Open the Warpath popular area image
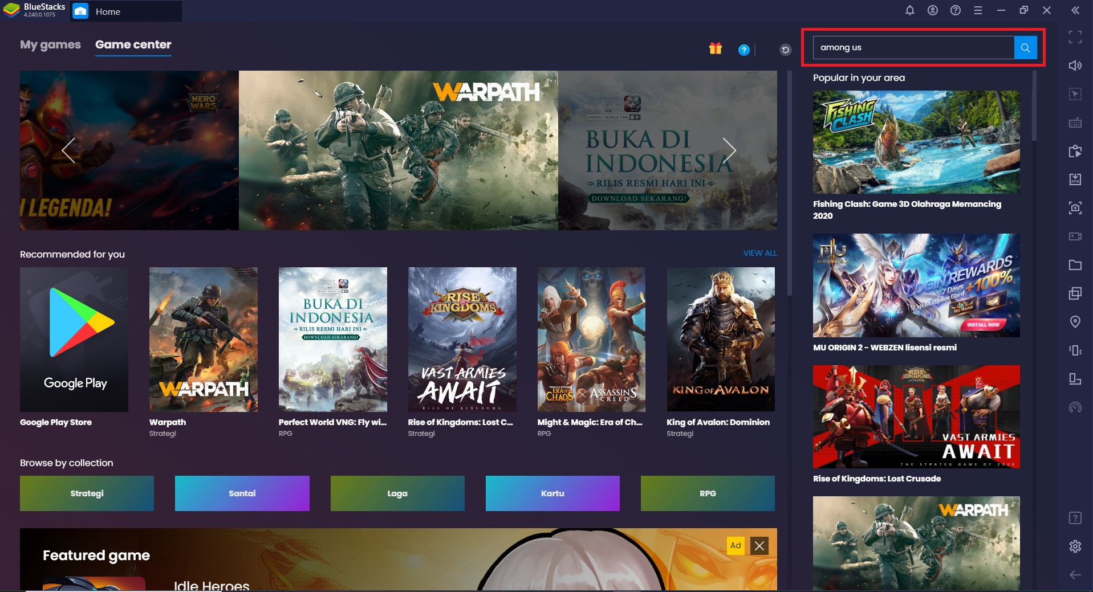Screen dimensions: 1093x592 point(916,543)
